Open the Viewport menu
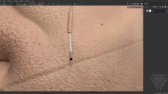Viewport: 168px width, 94px height. point(16,1)
